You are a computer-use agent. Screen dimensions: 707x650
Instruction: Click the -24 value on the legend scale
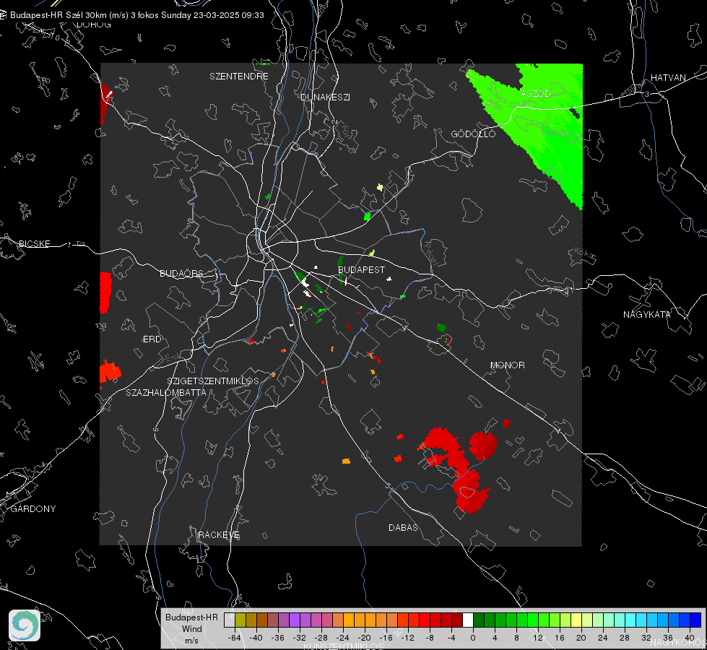point(343,638)
